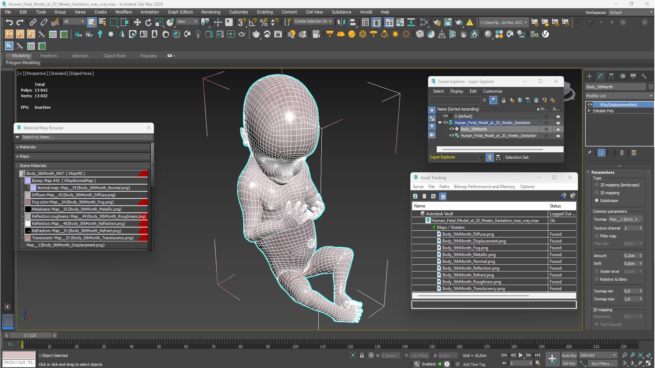Toggle visibility eye for Body_5thMonth layer row
The image size is (655, 368).
click(x=451, y=129)
